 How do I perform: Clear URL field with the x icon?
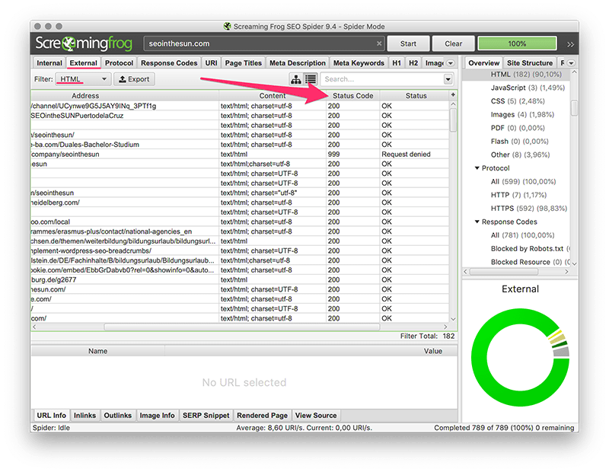point(379,43)
